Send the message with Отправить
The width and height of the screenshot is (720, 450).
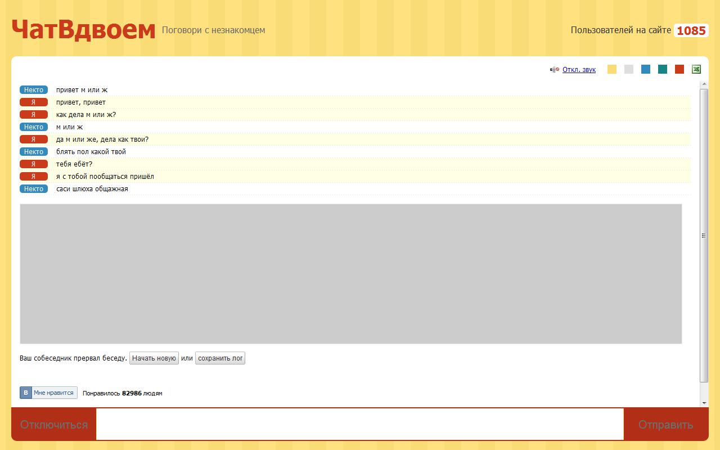[x=666, y=425]
